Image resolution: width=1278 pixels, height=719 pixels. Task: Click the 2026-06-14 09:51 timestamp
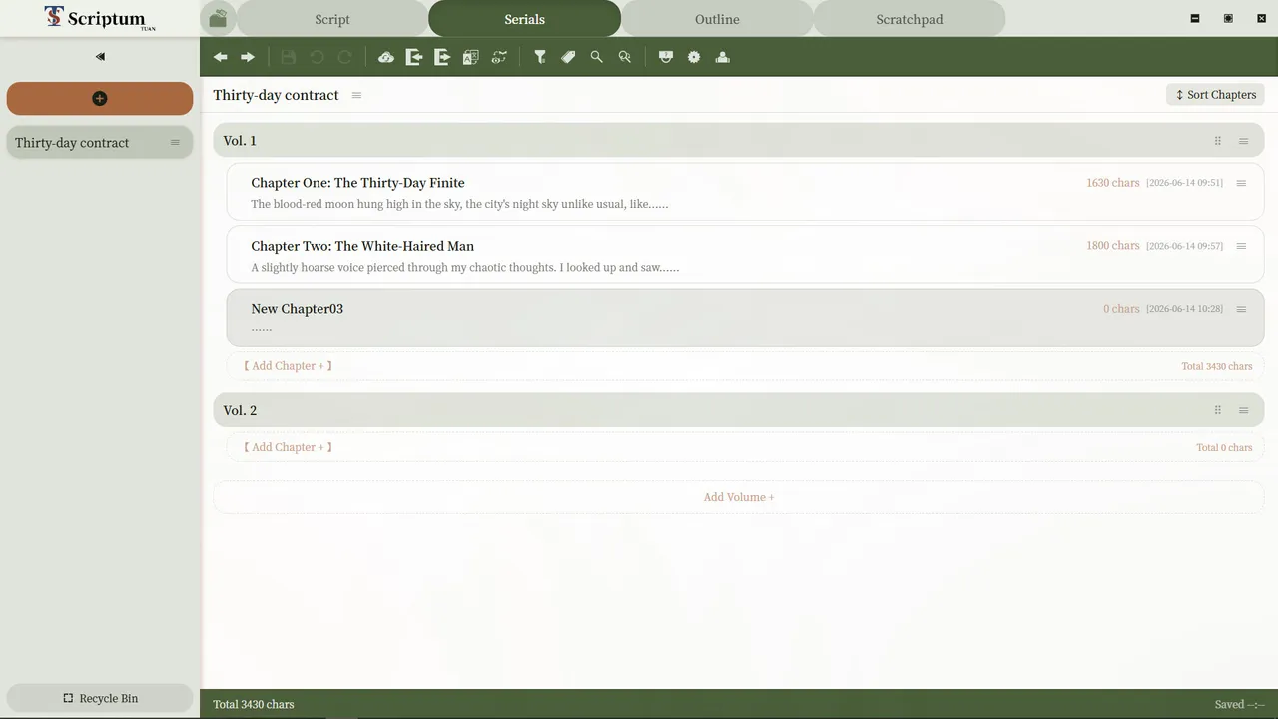pyautogui.click(x=1184, y=183)
